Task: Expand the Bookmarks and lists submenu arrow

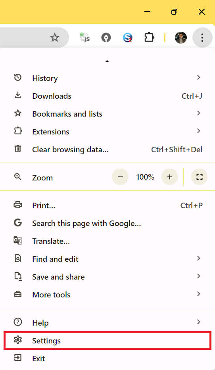Action: click(199, 113)
